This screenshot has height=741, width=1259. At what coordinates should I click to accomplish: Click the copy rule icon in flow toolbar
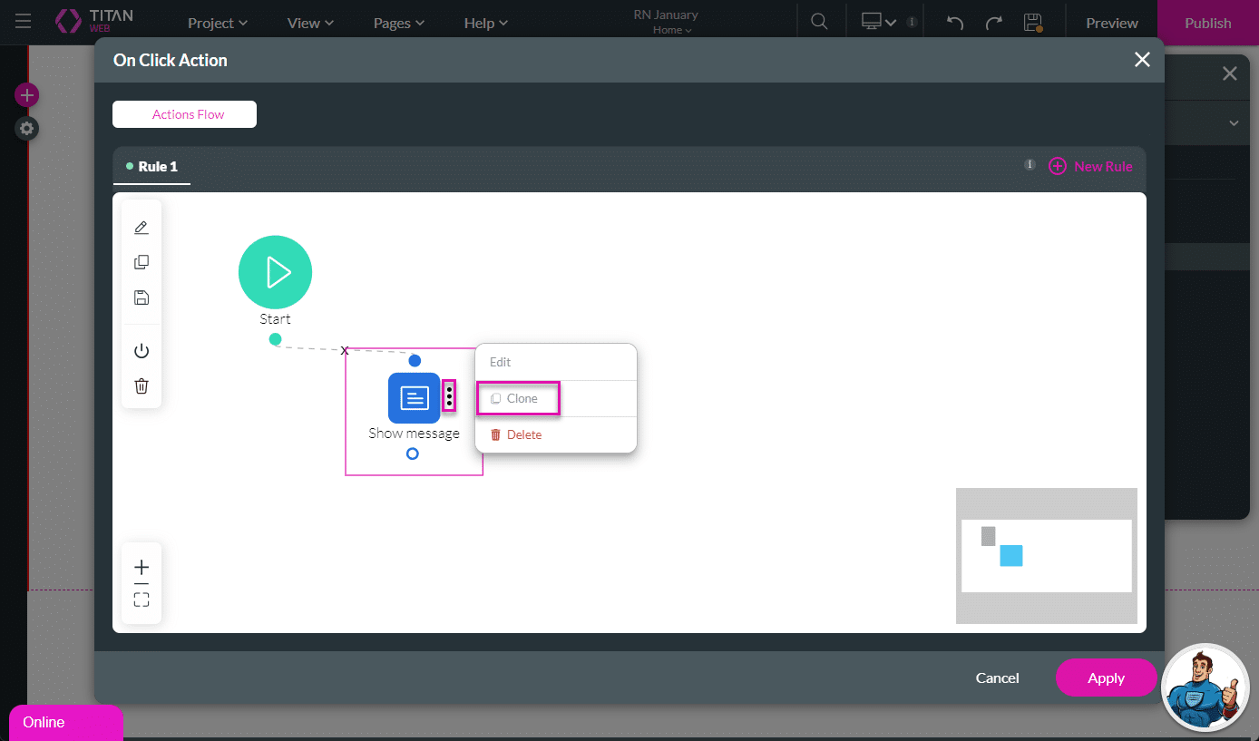tap(142, 262)
